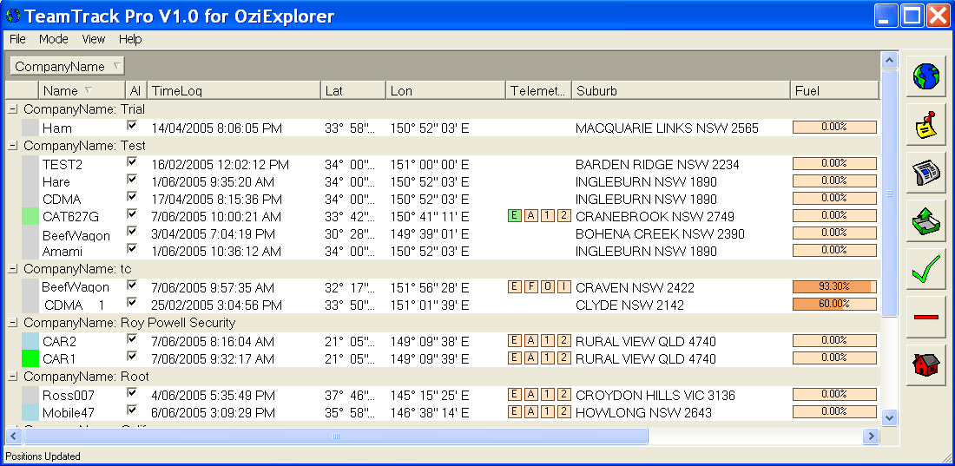Screen dimensions: 955x466
Task: Click the Telemetry column header
Action: tap(538, 91)
